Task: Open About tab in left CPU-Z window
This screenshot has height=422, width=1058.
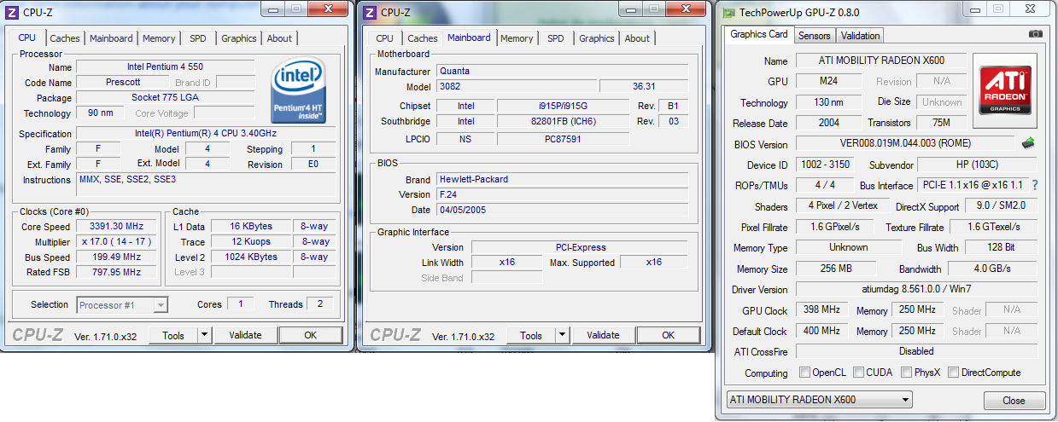Action: 279,38
